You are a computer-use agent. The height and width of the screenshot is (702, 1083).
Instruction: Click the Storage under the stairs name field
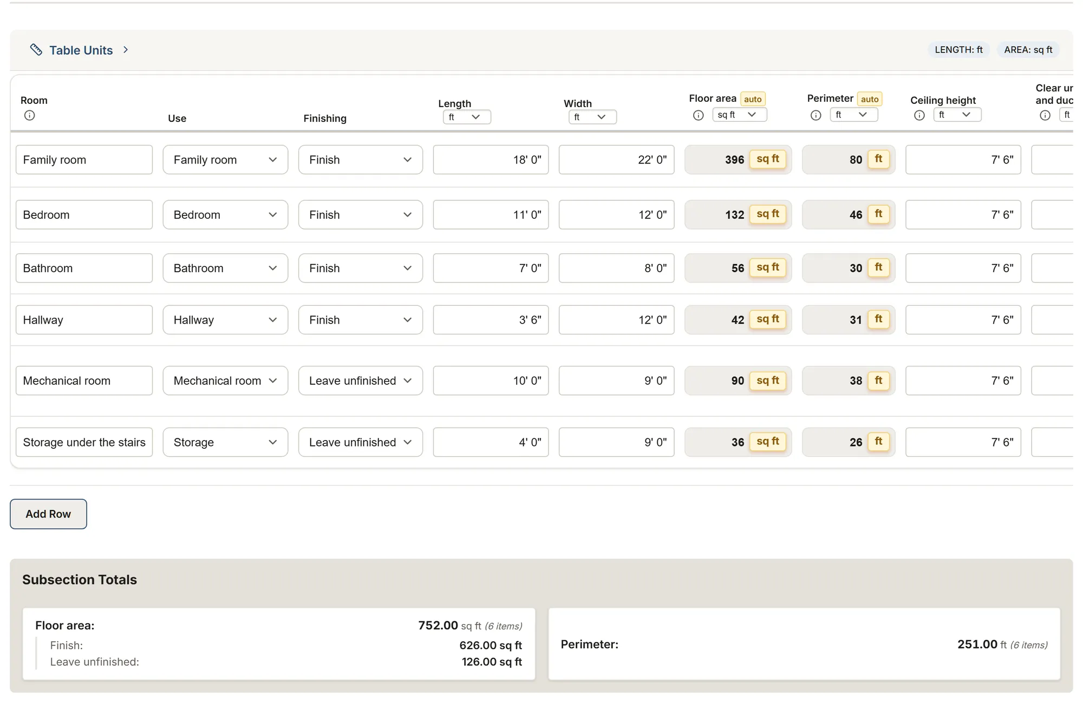[84, 442]
